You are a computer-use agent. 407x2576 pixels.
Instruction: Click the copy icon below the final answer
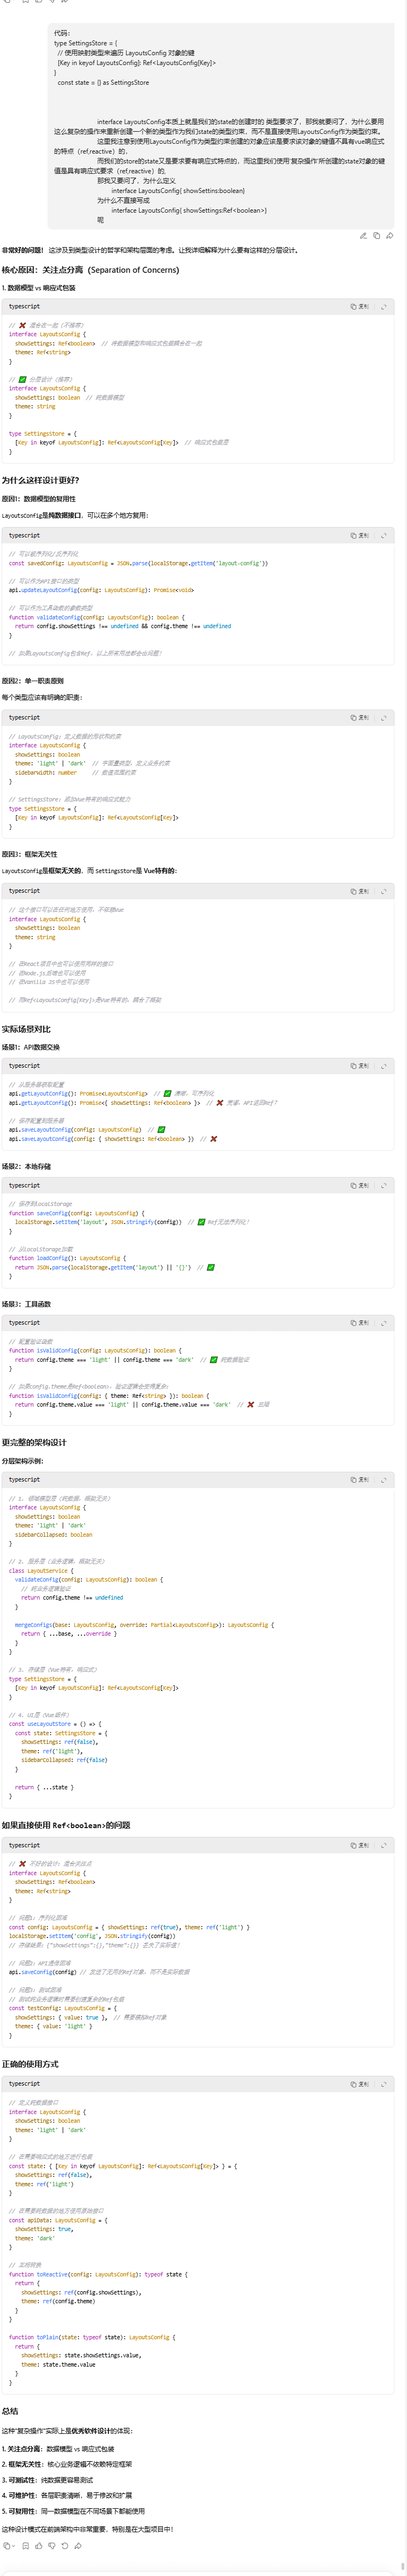click(7, 2546)
